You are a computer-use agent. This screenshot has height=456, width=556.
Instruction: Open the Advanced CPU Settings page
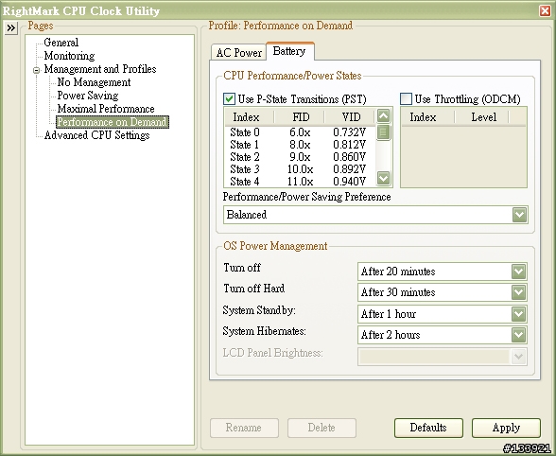click(x=96, y=135)
